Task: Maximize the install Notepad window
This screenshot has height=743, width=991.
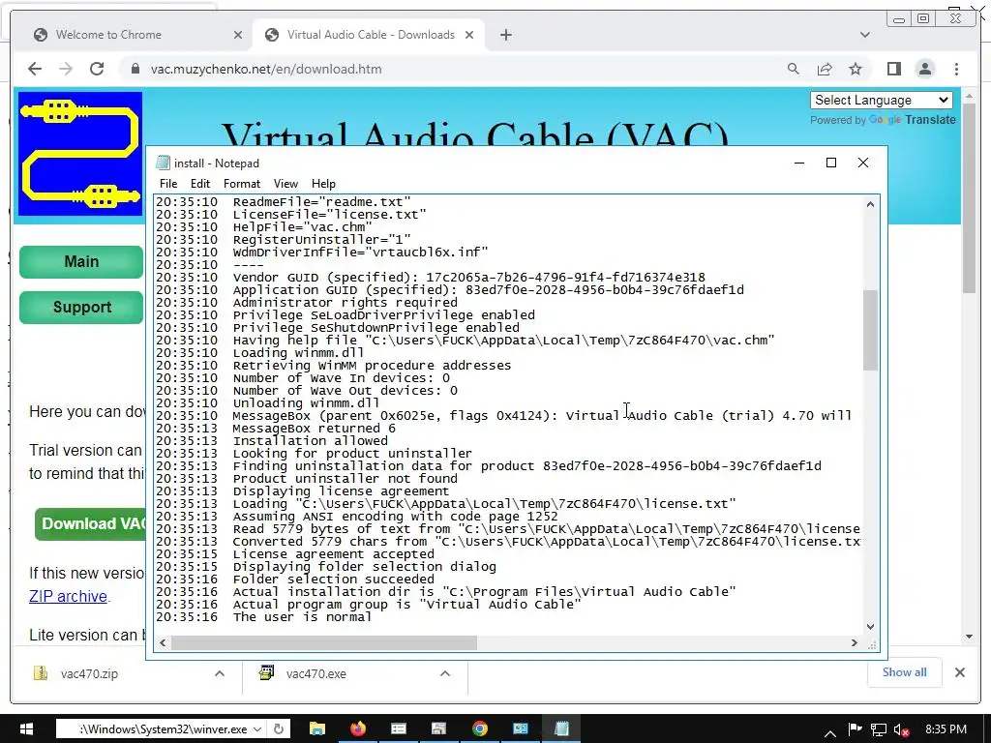Action: pos(831,163)
